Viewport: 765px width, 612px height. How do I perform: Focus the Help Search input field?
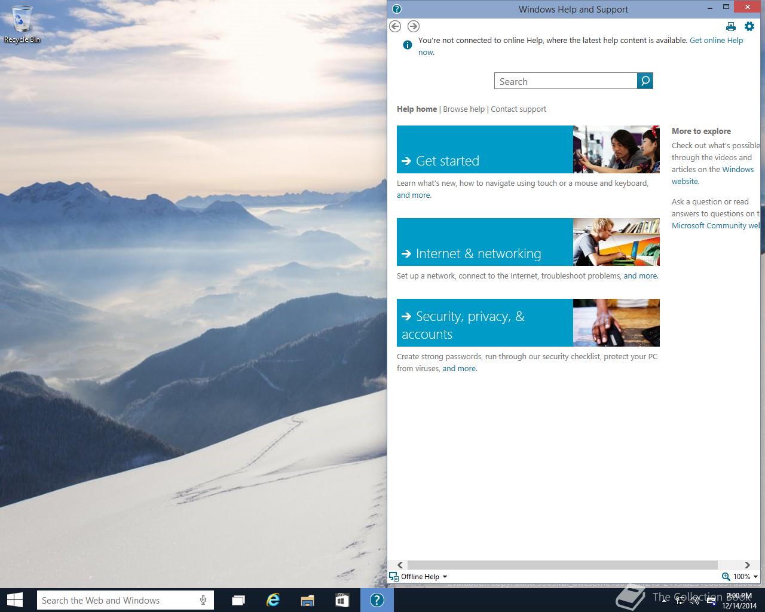pos(565,81)
